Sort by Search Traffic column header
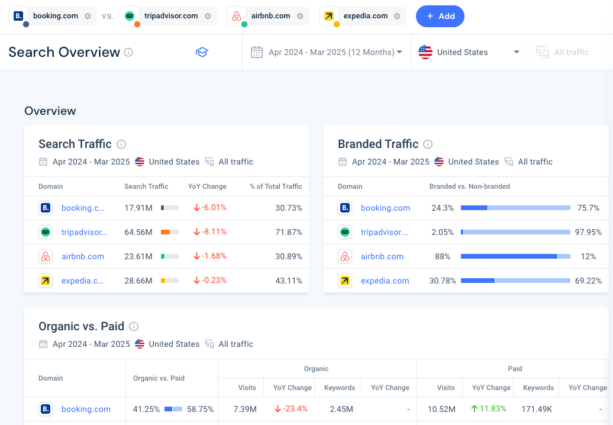Image resolution: width=613 pixels, height=425 pixels. (x=146, y=186)
